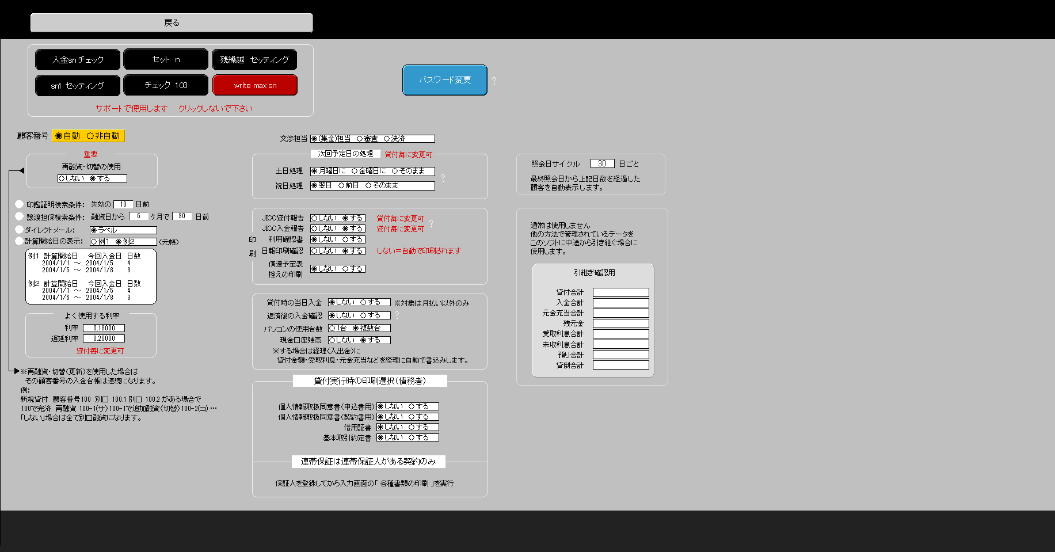Click the 戻る button at the top
The image size is (1055, 552).
point(172,23)
